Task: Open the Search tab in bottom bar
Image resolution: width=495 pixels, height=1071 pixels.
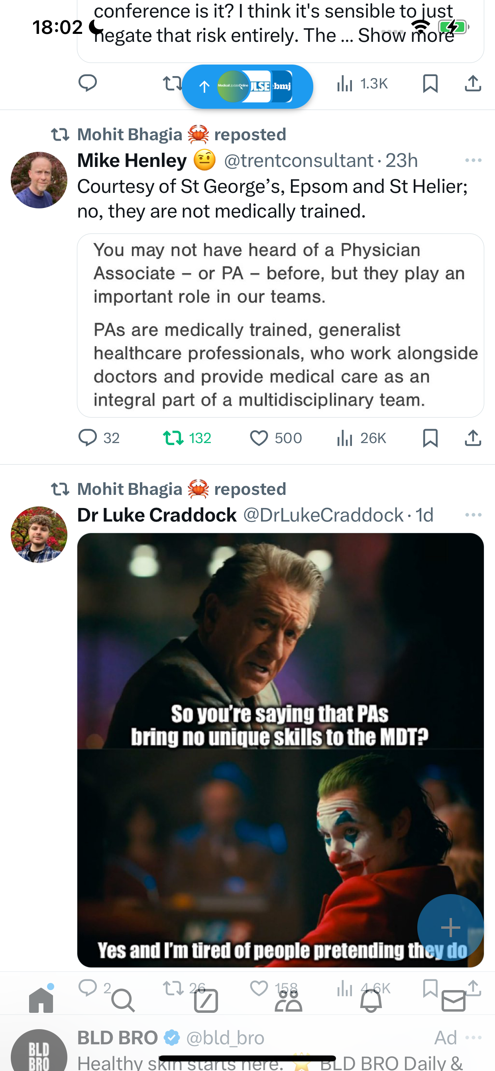Action: (124, 1000)
